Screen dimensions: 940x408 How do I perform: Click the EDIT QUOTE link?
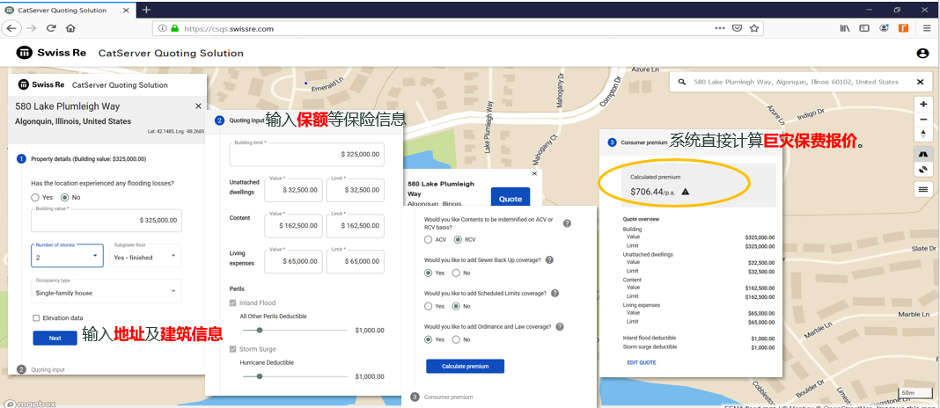tap(642, 362)
